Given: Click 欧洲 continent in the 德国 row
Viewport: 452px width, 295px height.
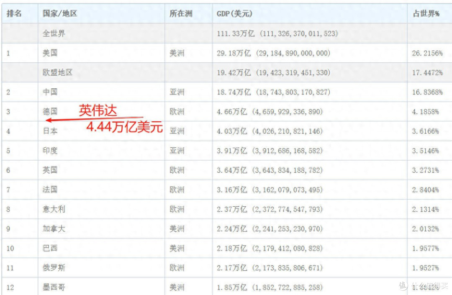Looking at the screenshot, I should pyautogui.click(x=177, y=112).
